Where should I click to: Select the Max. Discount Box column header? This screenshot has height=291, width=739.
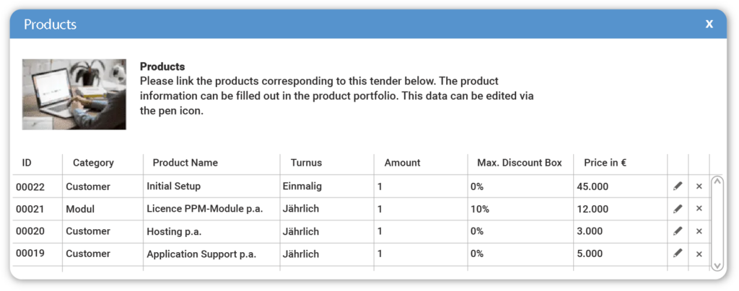point(520,163)
